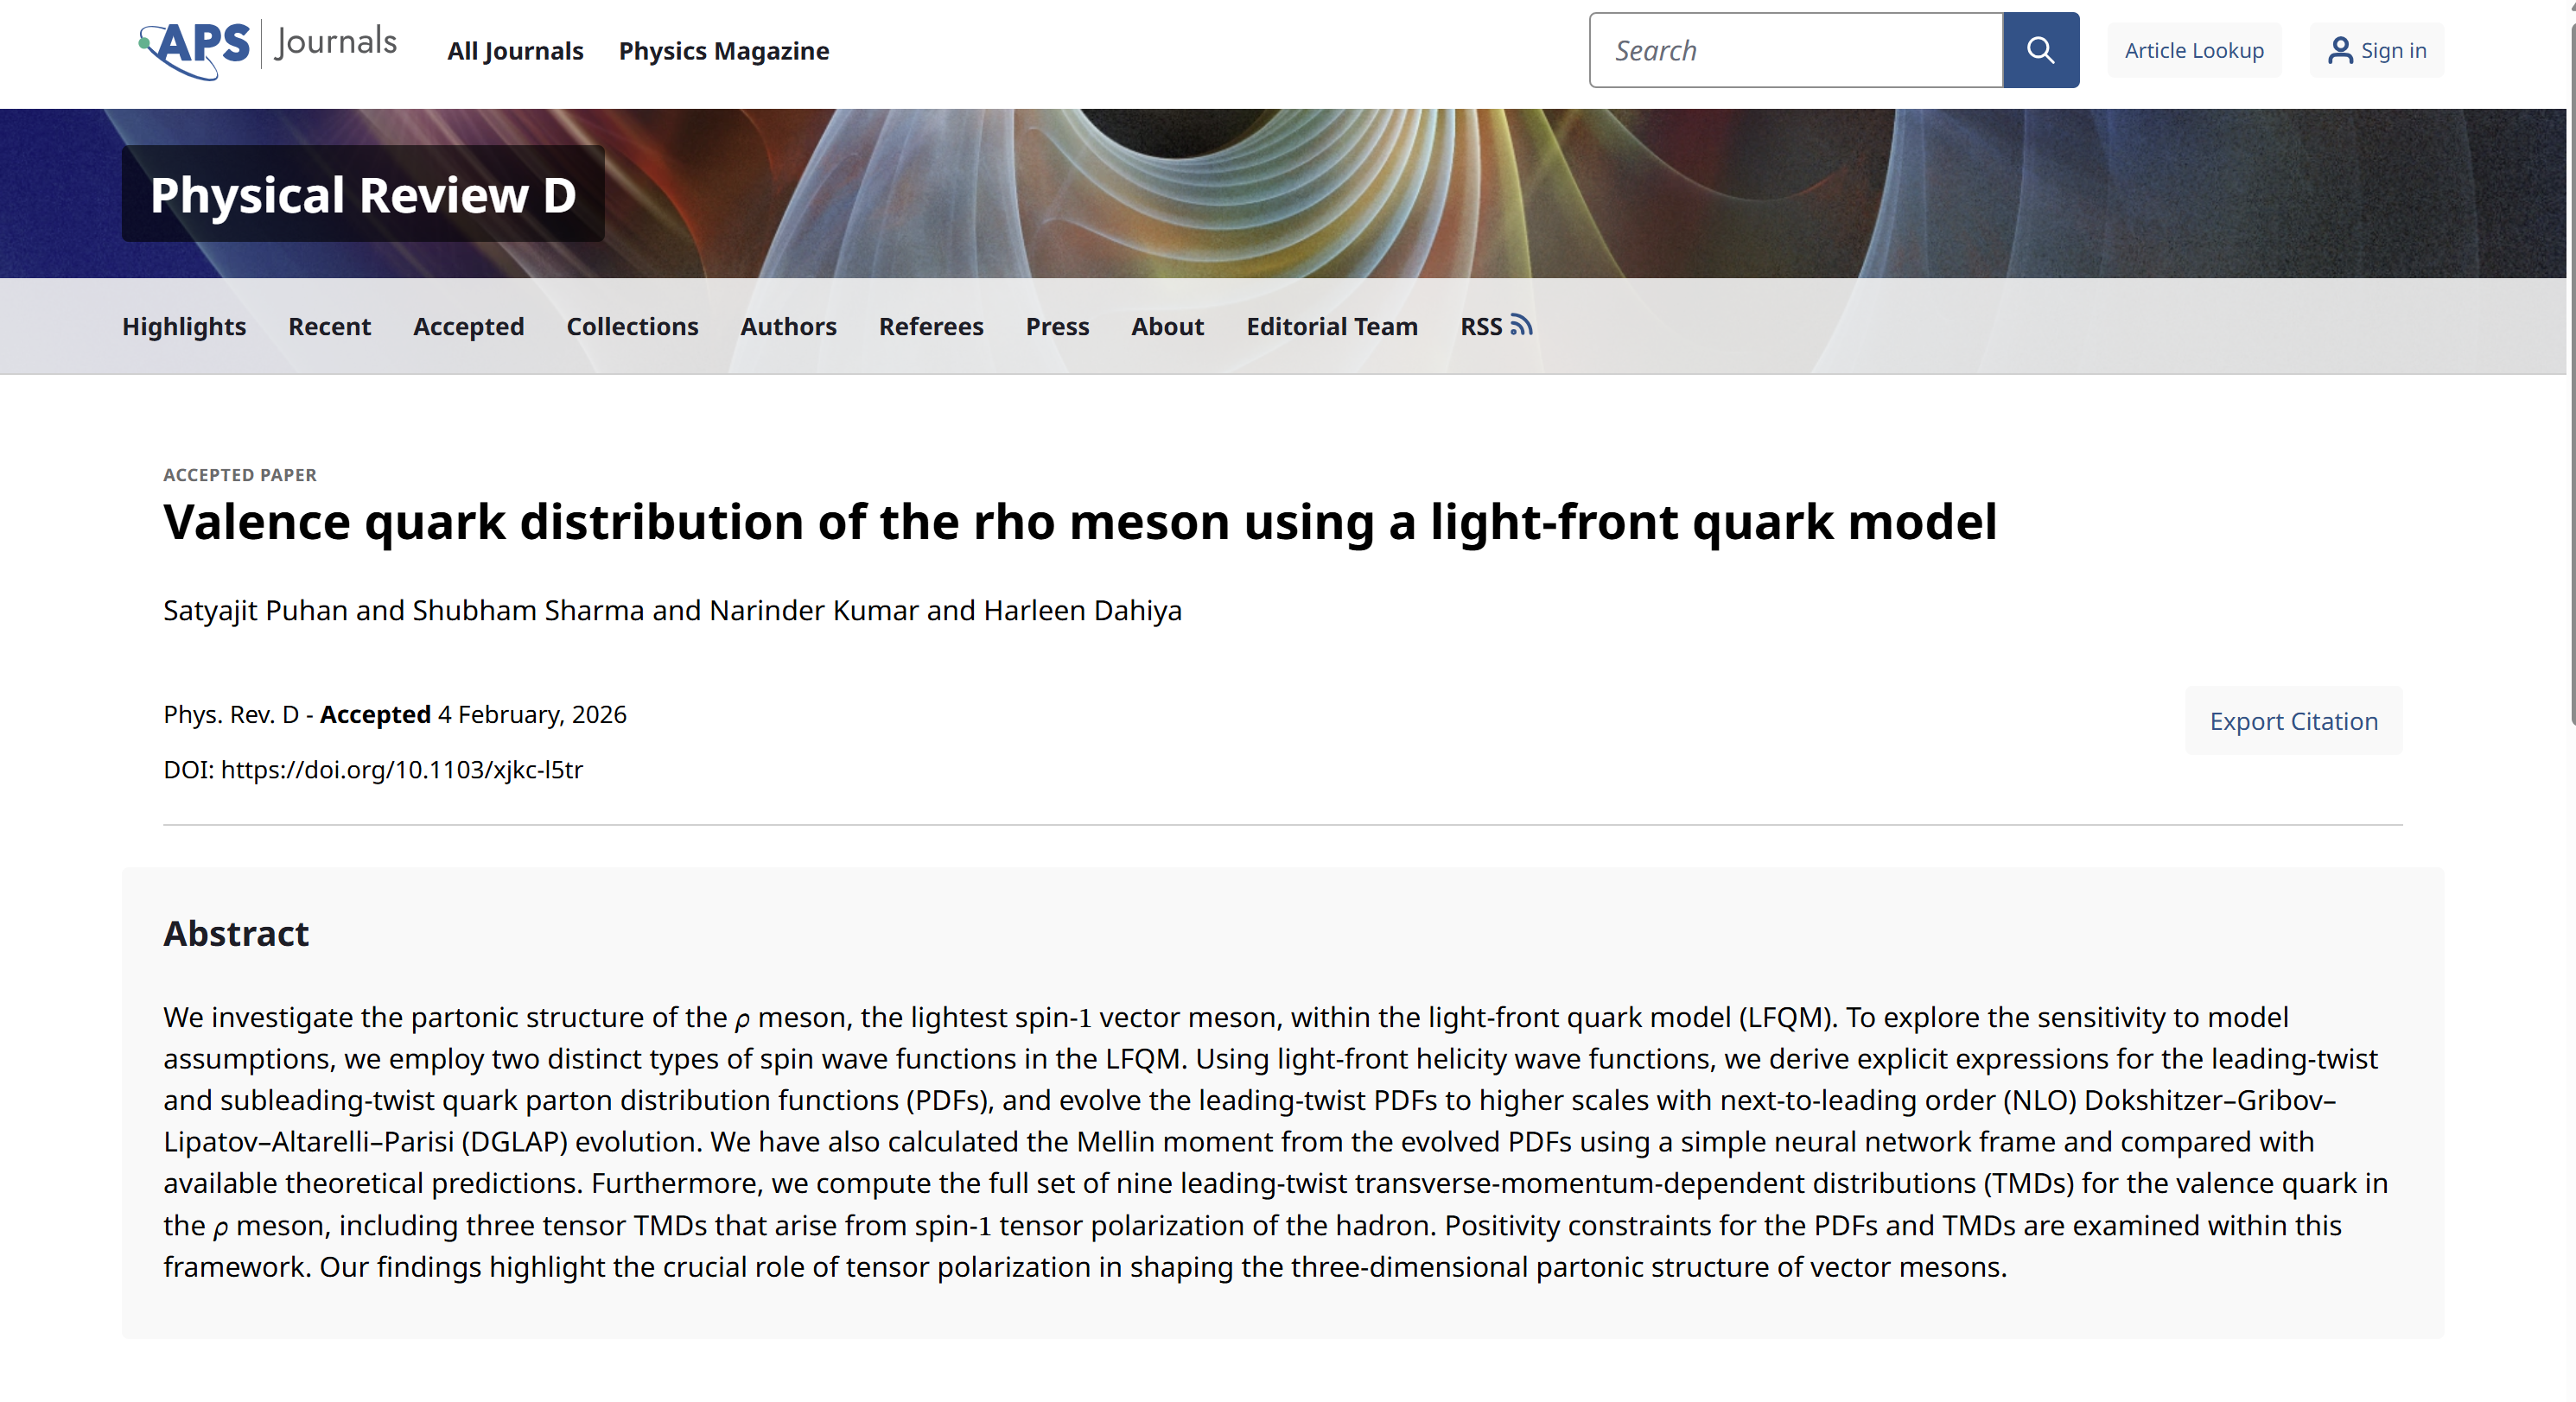Open the About page

click(x=1167, y=326)
